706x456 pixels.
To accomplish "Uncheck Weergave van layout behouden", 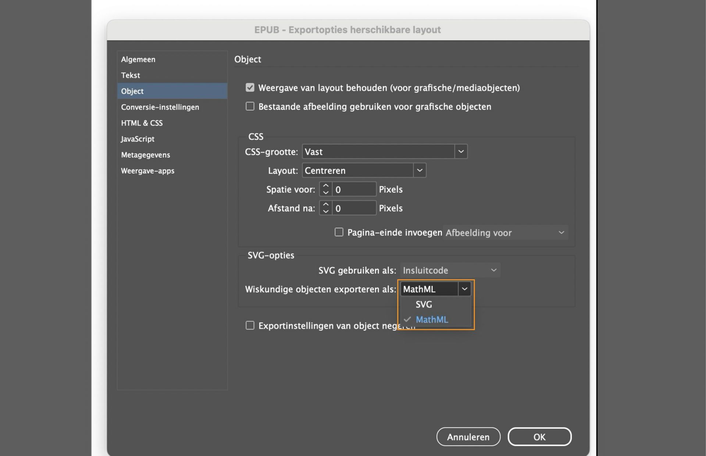I will (250, 88).
